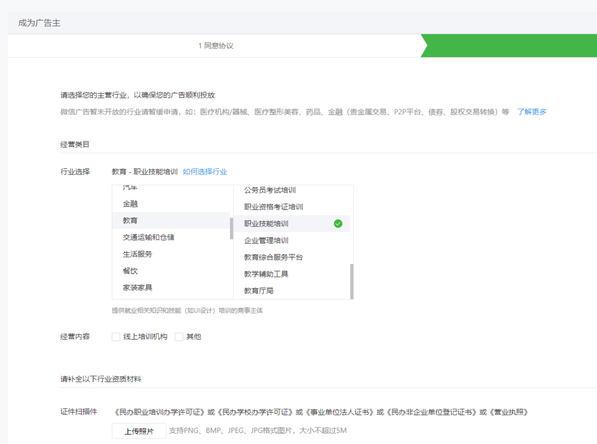Image resolution: width=597 pixels, height=444 pixels.
Task: Click the 上传照片 upload button
Action: [139, 431]
